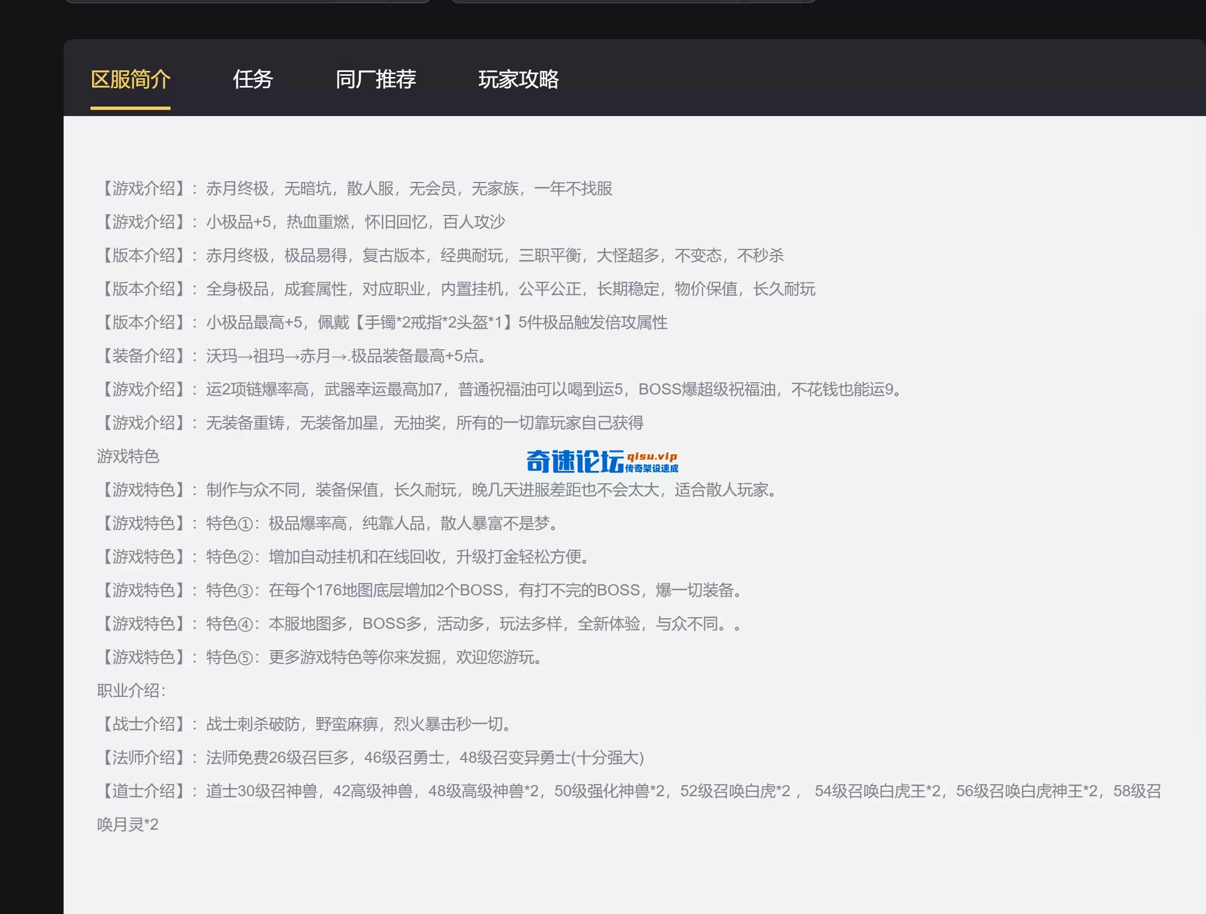Click the qisu.vip link text
Screen dimensions: 1206x914
[x=652, y=456]
